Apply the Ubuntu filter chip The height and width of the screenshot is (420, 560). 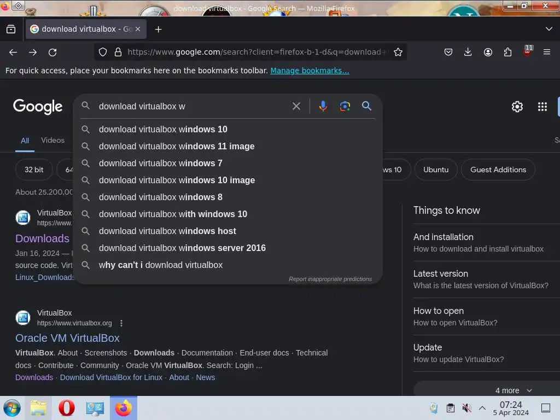(436, 170)
